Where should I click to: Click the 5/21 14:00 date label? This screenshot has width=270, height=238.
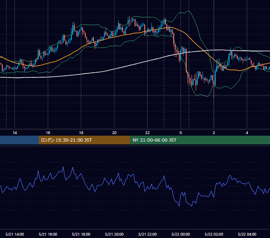pyautogui.click(x=15, y=234)
